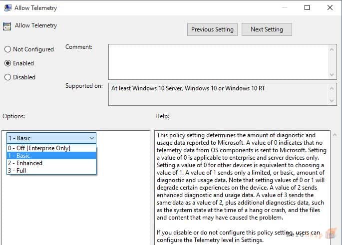Go to Previous Setting
Screen dimensions: 342x245
pyautogui.click(x=212, y=29)
